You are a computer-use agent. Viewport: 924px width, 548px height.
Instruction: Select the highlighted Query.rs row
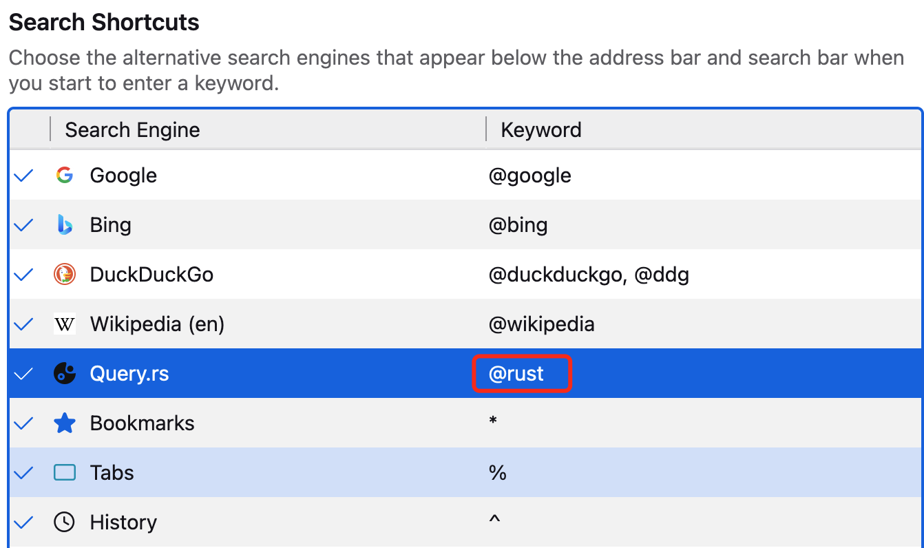pyautogui.click(x=275, y=373)
